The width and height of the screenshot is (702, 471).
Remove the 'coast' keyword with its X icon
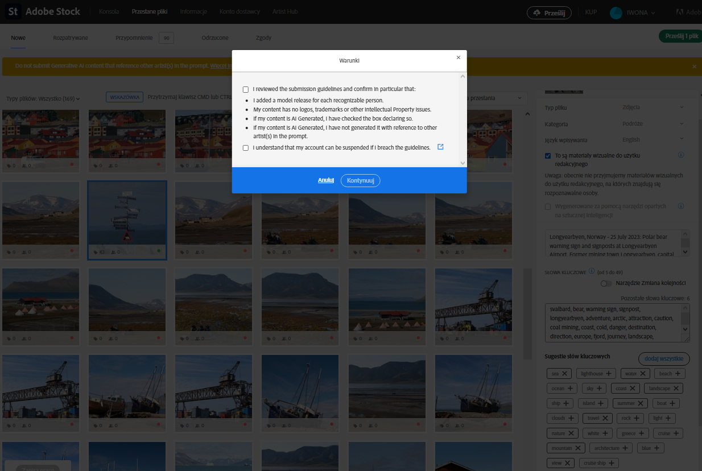(631, 388)
